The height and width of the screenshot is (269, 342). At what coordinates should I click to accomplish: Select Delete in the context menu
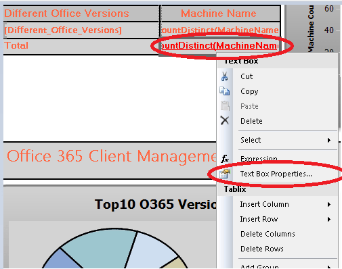coord(251,121)
